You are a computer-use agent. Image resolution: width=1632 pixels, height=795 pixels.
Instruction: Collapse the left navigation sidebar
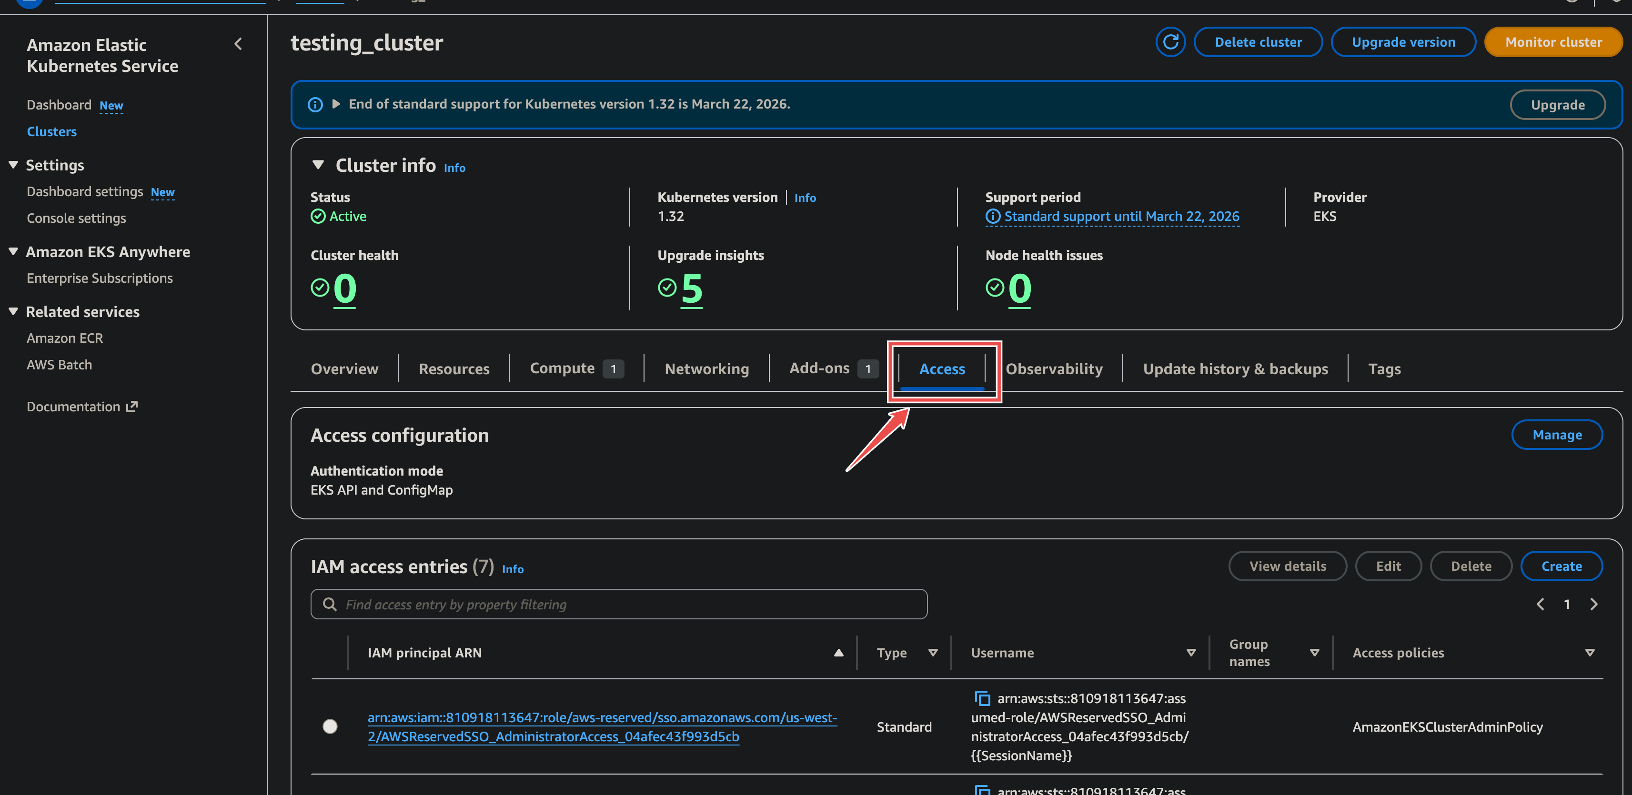[x=238, y=44]
